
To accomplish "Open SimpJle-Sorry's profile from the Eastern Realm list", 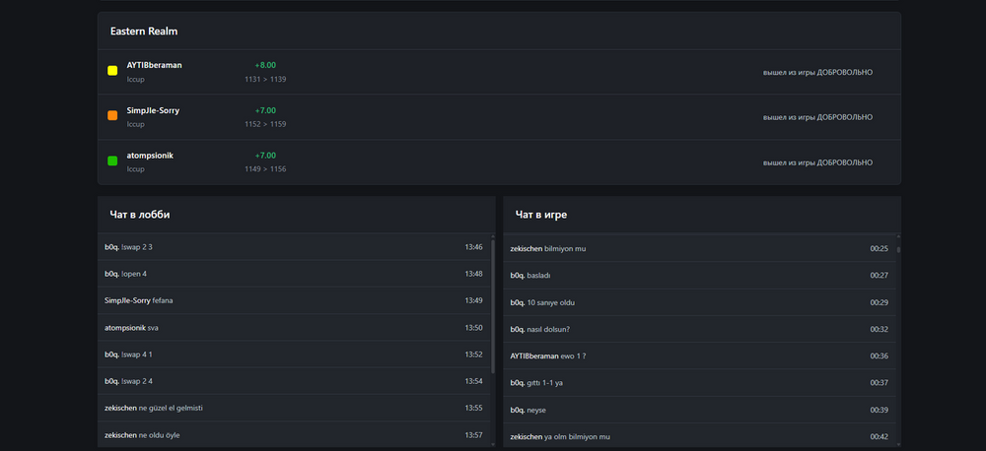I will point(153,110).
